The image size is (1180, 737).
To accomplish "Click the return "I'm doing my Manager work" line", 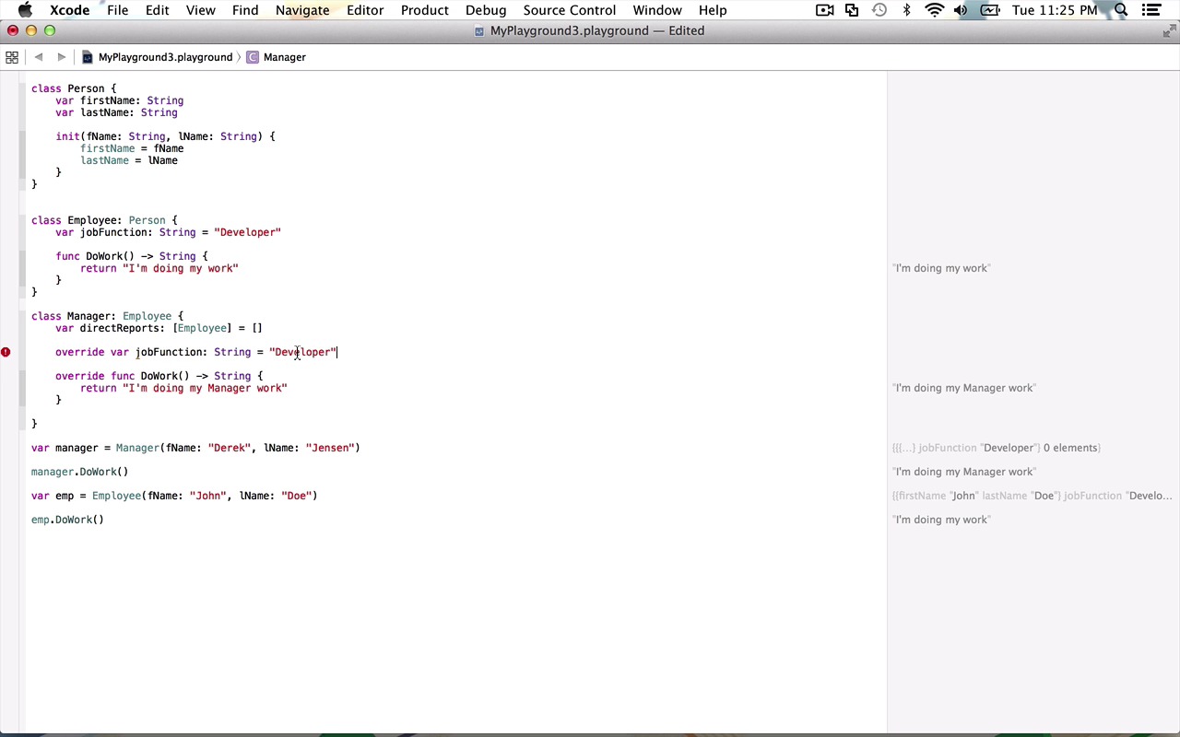I will point(183,388).
